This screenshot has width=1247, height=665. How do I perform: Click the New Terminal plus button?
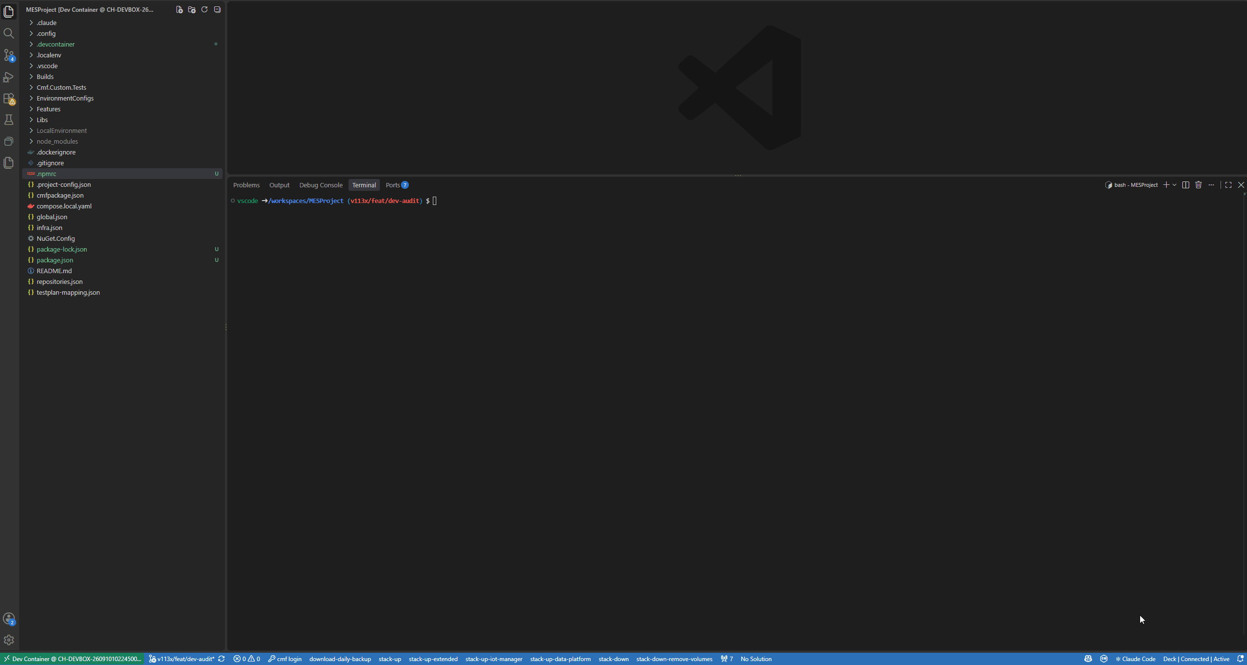(1167, 185)
